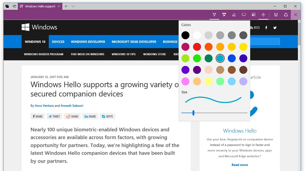
Task: Click the Windows logo in header
Action: point(39,27)
